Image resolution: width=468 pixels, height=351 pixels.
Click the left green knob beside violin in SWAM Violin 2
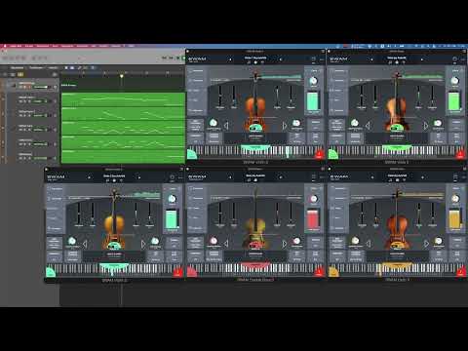tap(214, 123)
